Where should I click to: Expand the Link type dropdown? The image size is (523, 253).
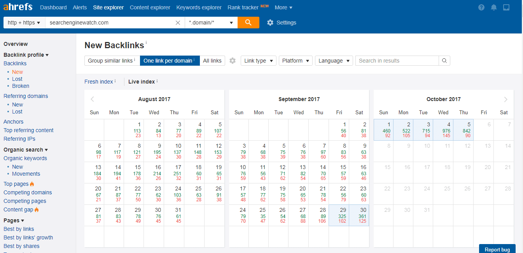point(258,61)
